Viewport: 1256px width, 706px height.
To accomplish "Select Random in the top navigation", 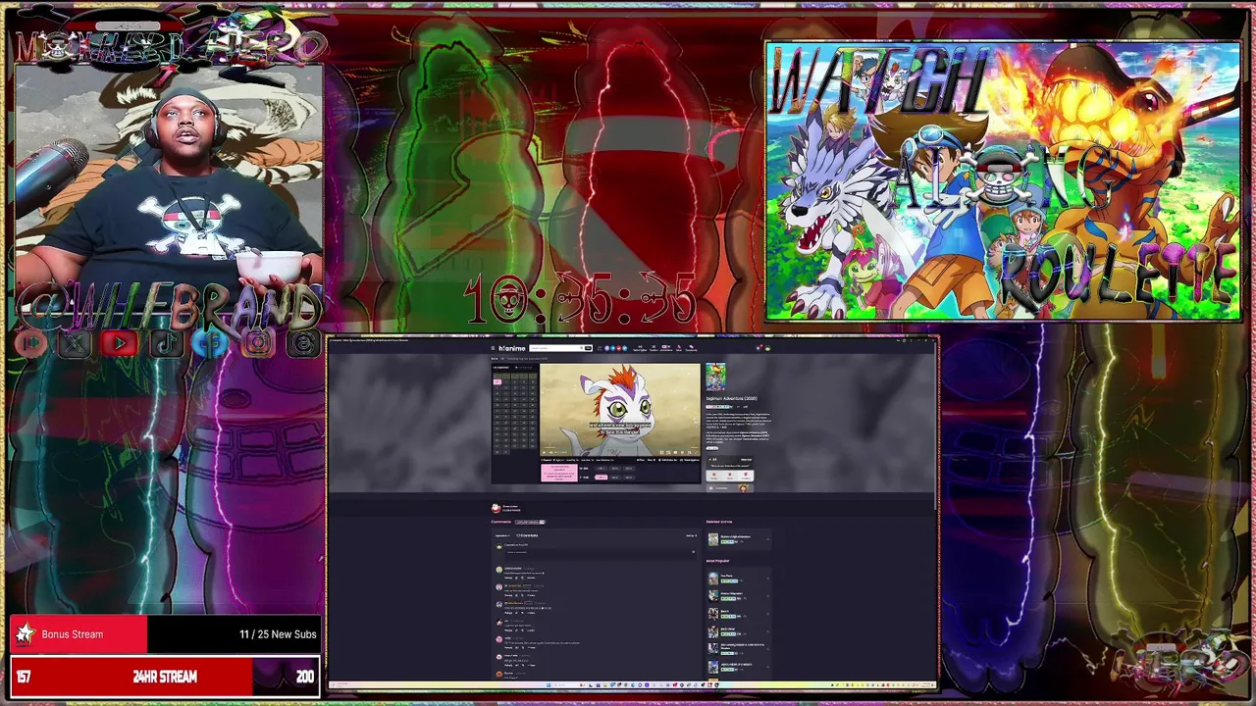I will coord(654,348).
